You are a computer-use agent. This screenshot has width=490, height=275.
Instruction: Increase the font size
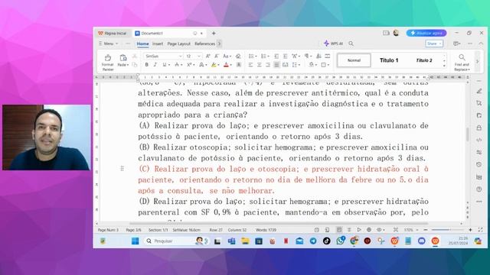[207, 56]
